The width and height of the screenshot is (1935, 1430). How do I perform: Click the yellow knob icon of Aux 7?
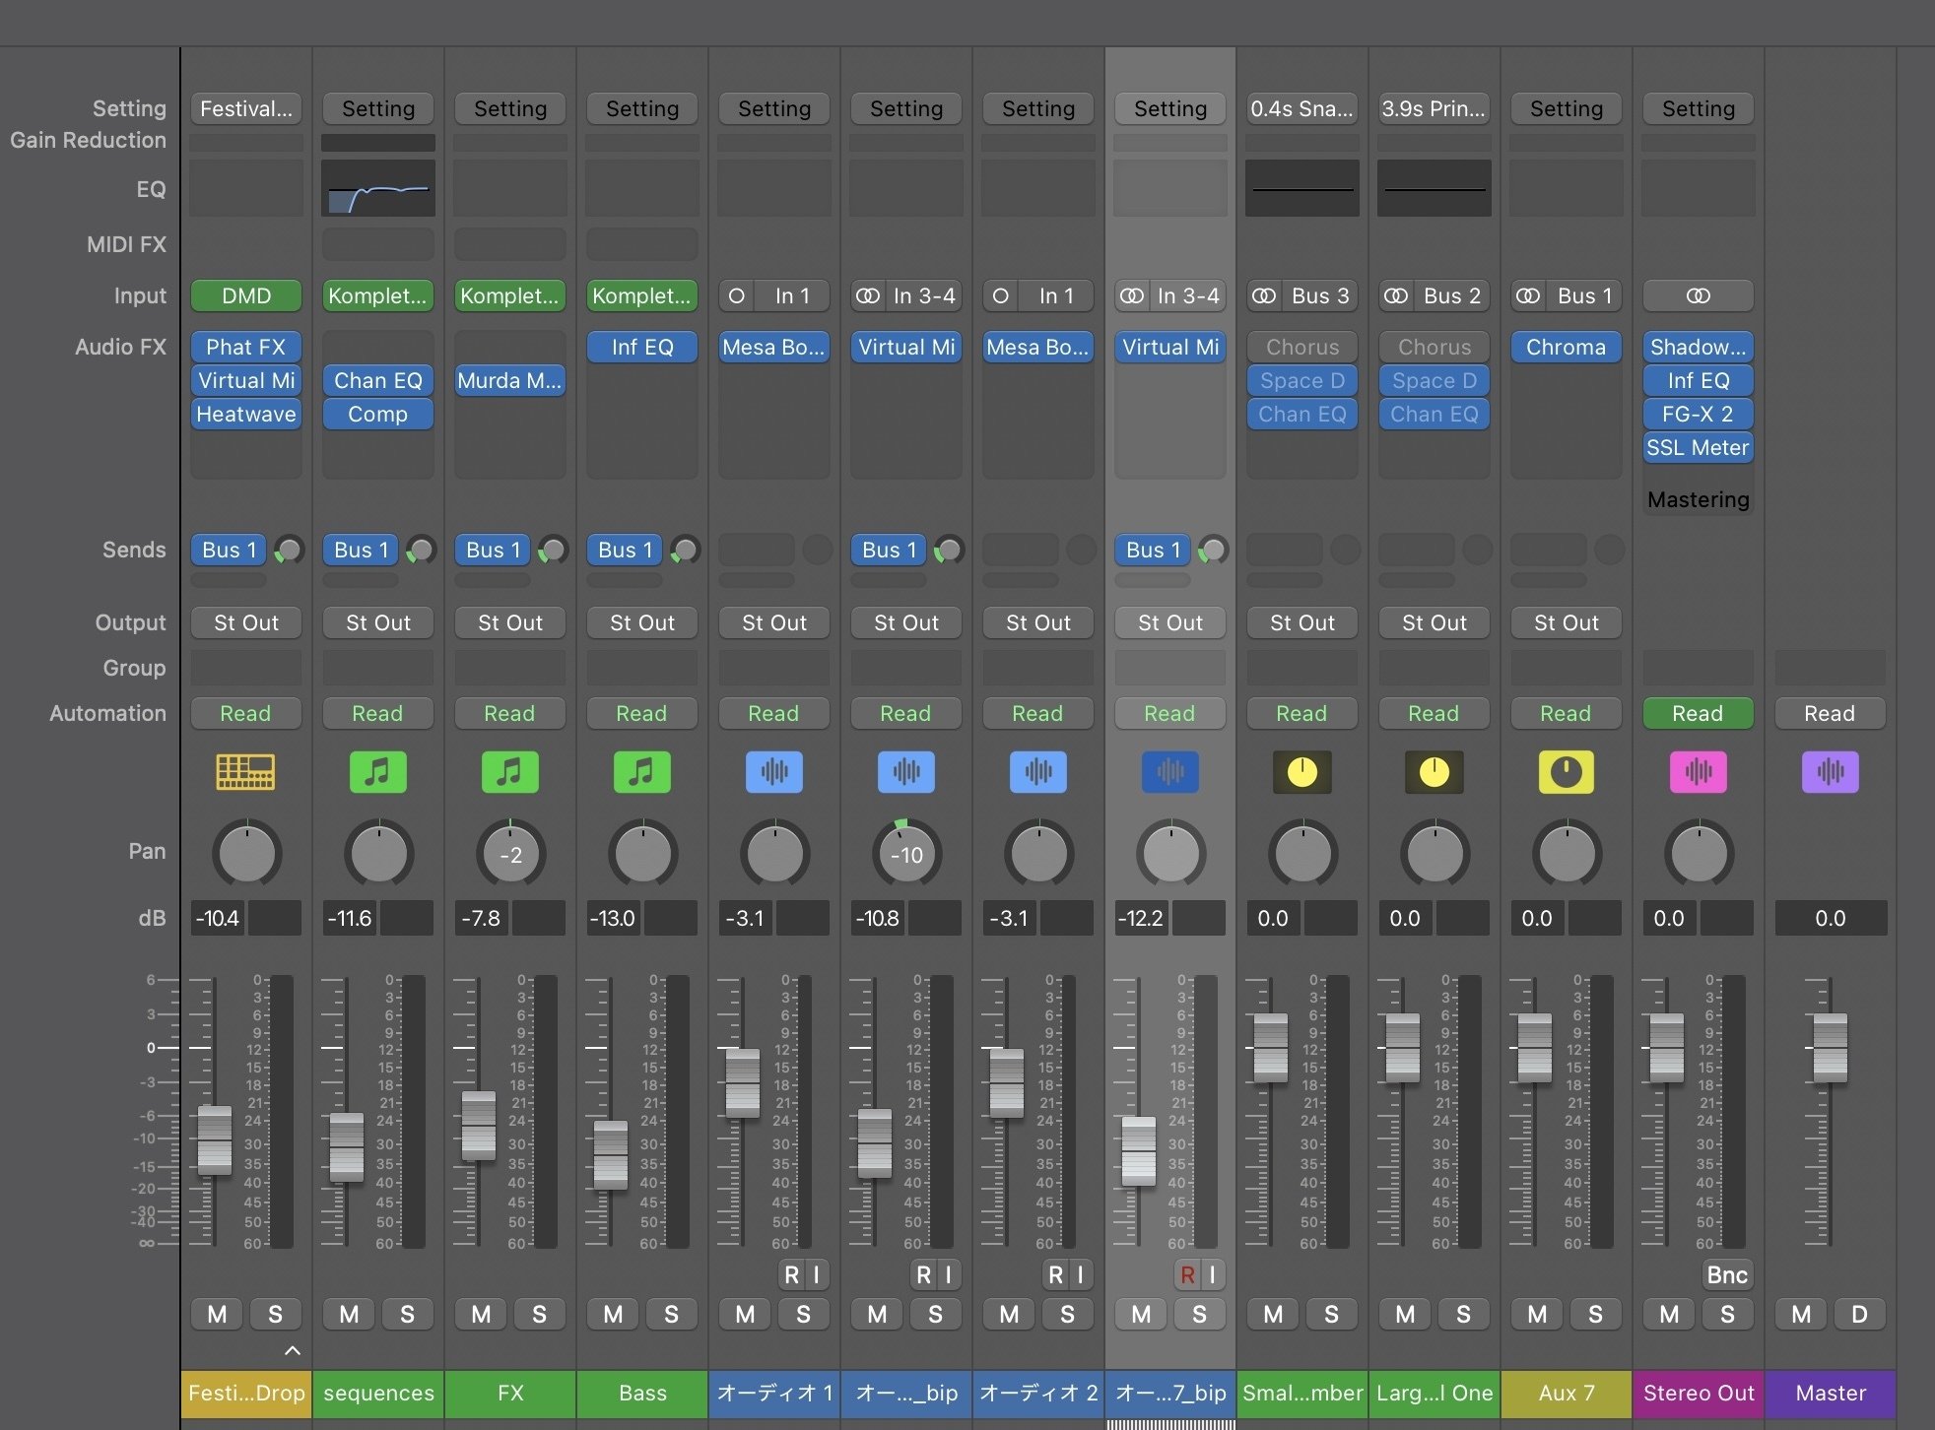click(x=1566, y=772)
